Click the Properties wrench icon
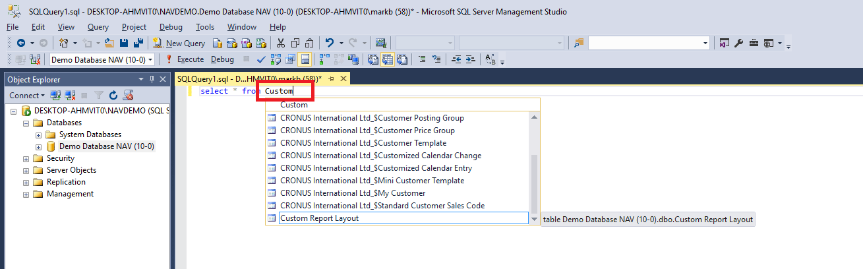The image size is (863, 269). point(738,43)
